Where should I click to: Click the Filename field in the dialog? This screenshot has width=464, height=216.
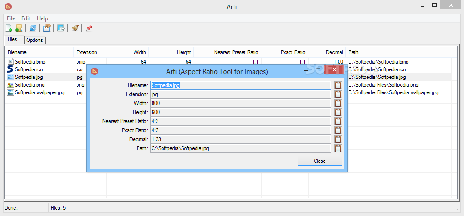[x=240, y=86]
